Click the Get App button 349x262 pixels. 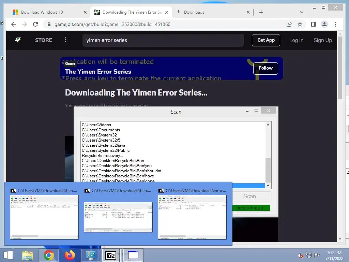click(x=266, y=40)
